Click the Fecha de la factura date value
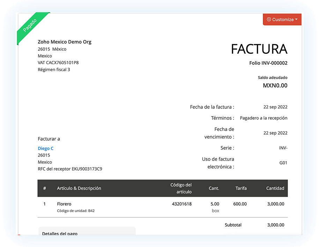The width and height of the screenshot is (319, 247). click(275, 107)
